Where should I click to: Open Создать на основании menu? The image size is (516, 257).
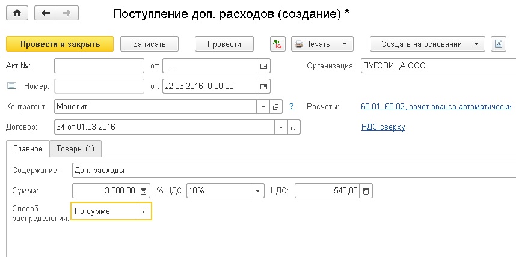tap(428, 44)
